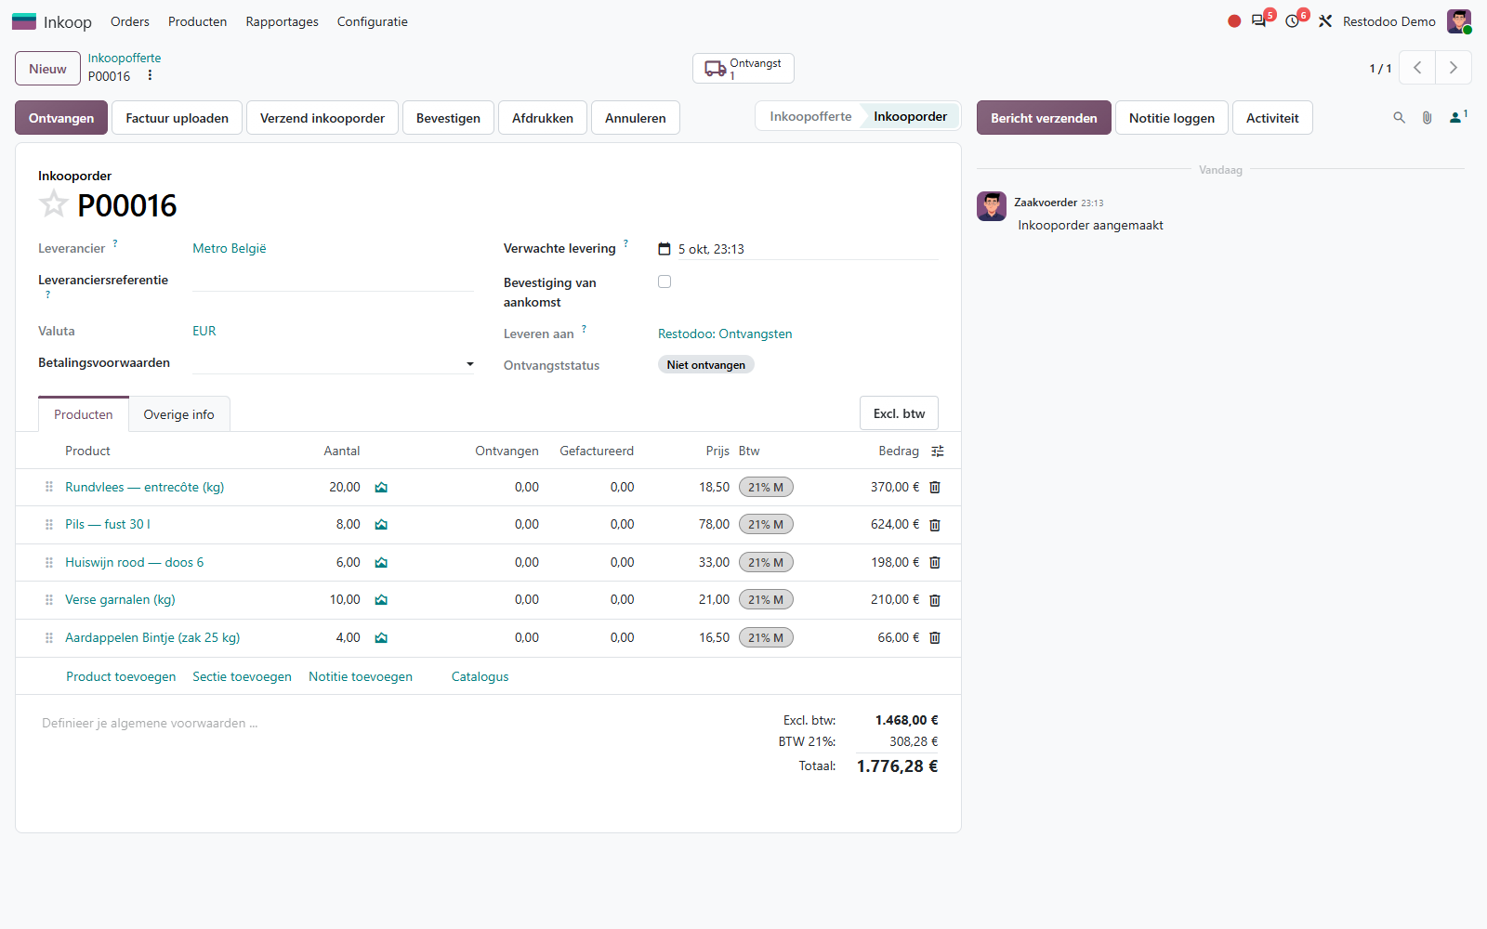Open the Producten menu

point(197,21)
